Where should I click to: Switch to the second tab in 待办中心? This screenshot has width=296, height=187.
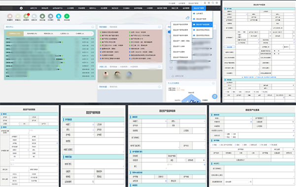click(x=32, y=33)
